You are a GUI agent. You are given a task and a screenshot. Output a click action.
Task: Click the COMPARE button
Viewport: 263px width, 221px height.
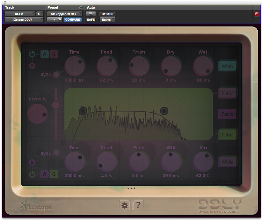73,20
